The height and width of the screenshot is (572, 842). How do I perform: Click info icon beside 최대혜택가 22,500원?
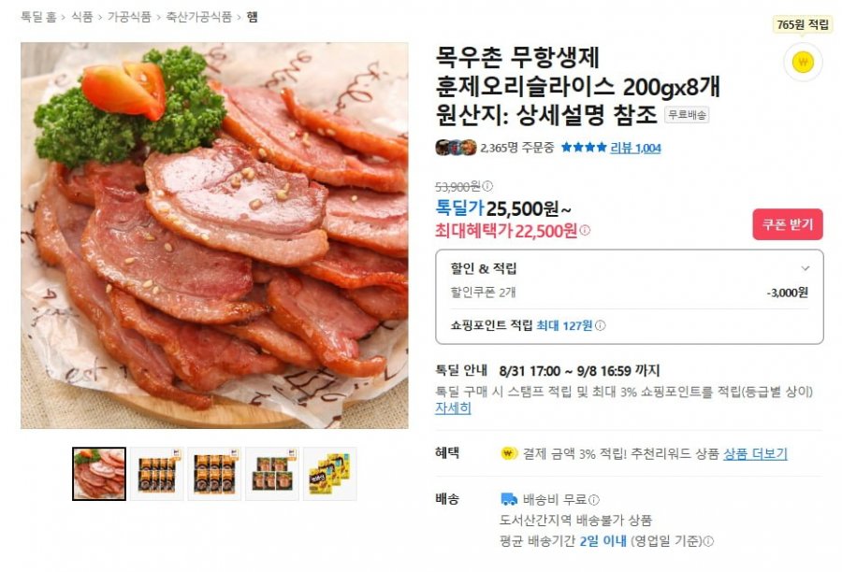(x=585, y=231)
